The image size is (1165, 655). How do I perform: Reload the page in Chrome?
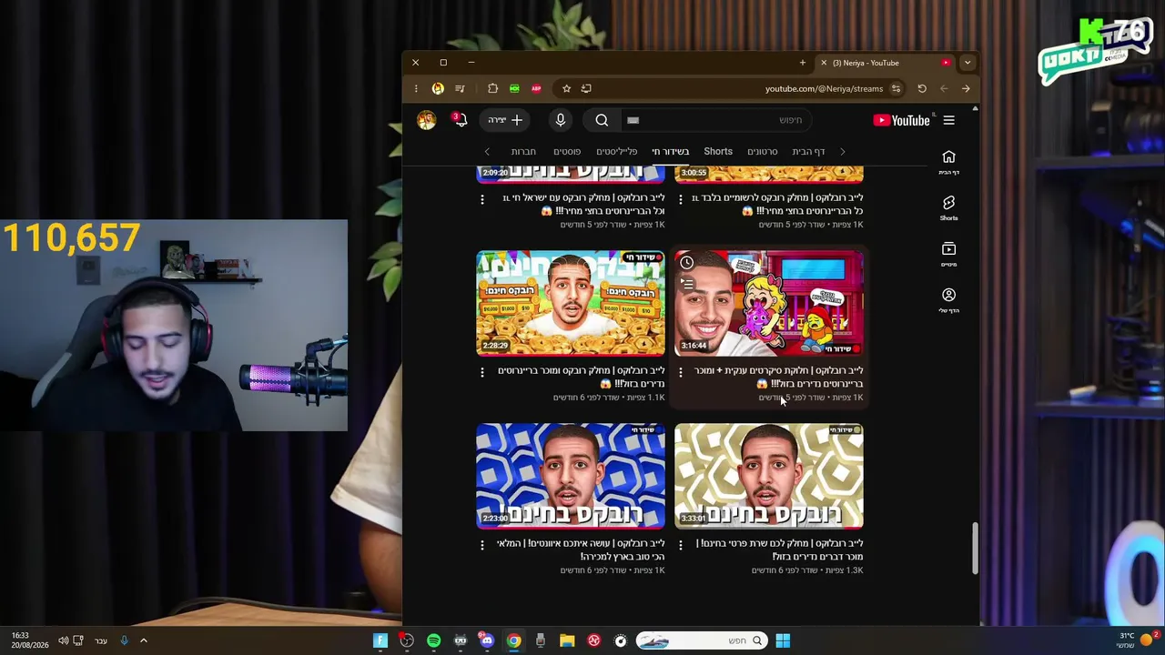[x=922, y=88]
